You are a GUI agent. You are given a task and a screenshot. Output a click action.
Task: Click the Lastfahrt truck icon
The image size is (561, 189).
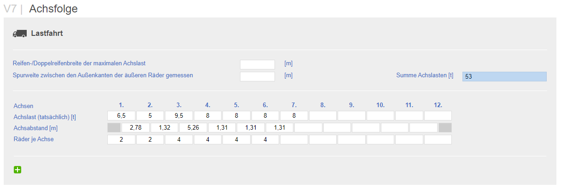pyautogui.click(x=20, y=34)
